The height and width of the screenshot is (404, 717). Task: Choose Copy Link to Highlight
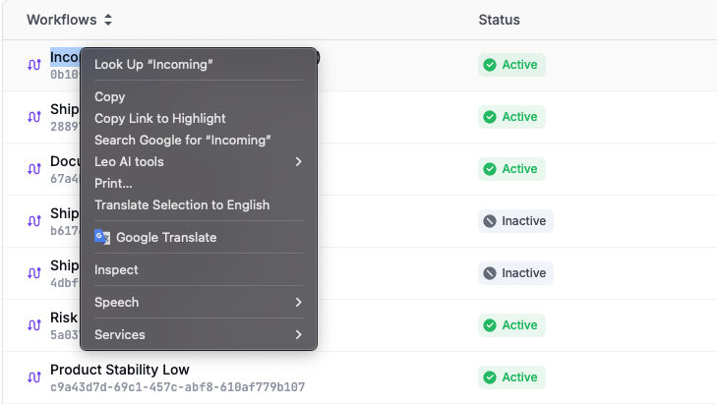point(199,118)
